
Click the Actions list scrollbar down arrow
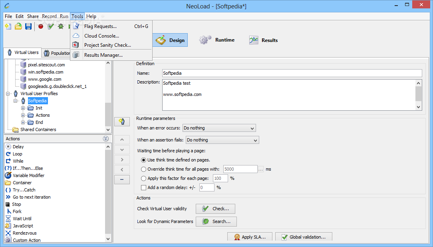coord(108,239)
